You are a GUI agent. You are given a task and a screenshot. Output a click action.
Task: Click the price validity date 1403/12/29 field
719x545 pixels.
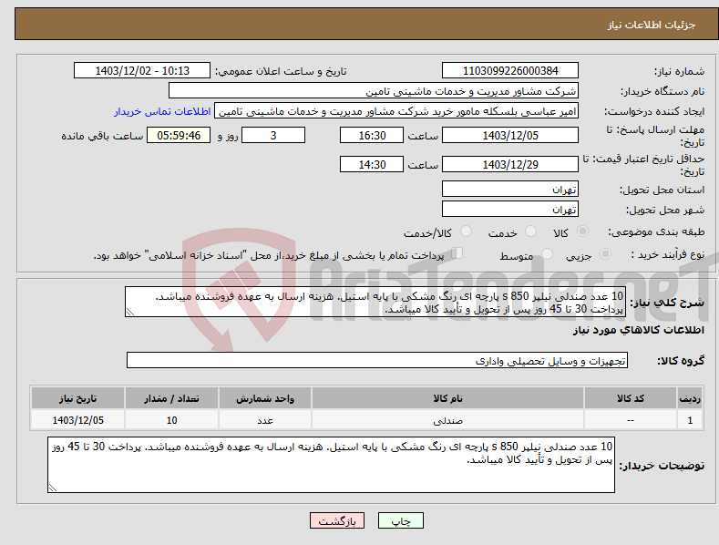point(510,164)
